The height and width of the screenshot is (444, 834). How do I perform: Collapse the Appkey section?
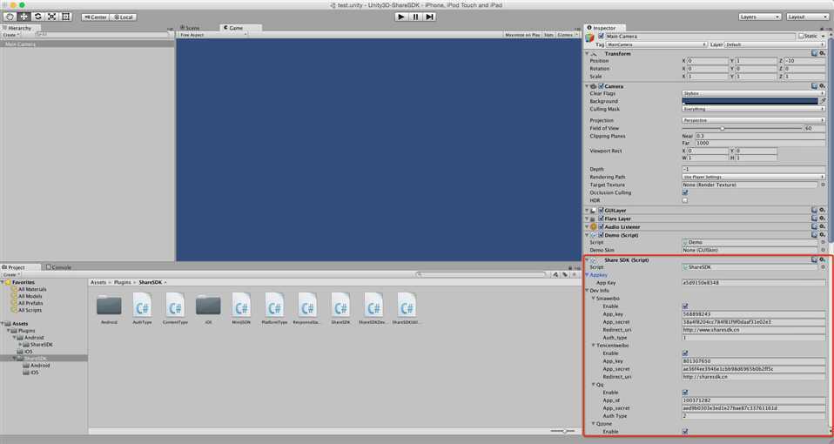coord(588,275)
